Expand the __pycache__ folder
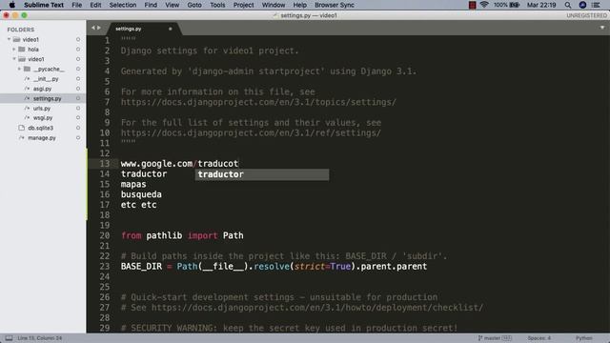 tap(19, 69)
